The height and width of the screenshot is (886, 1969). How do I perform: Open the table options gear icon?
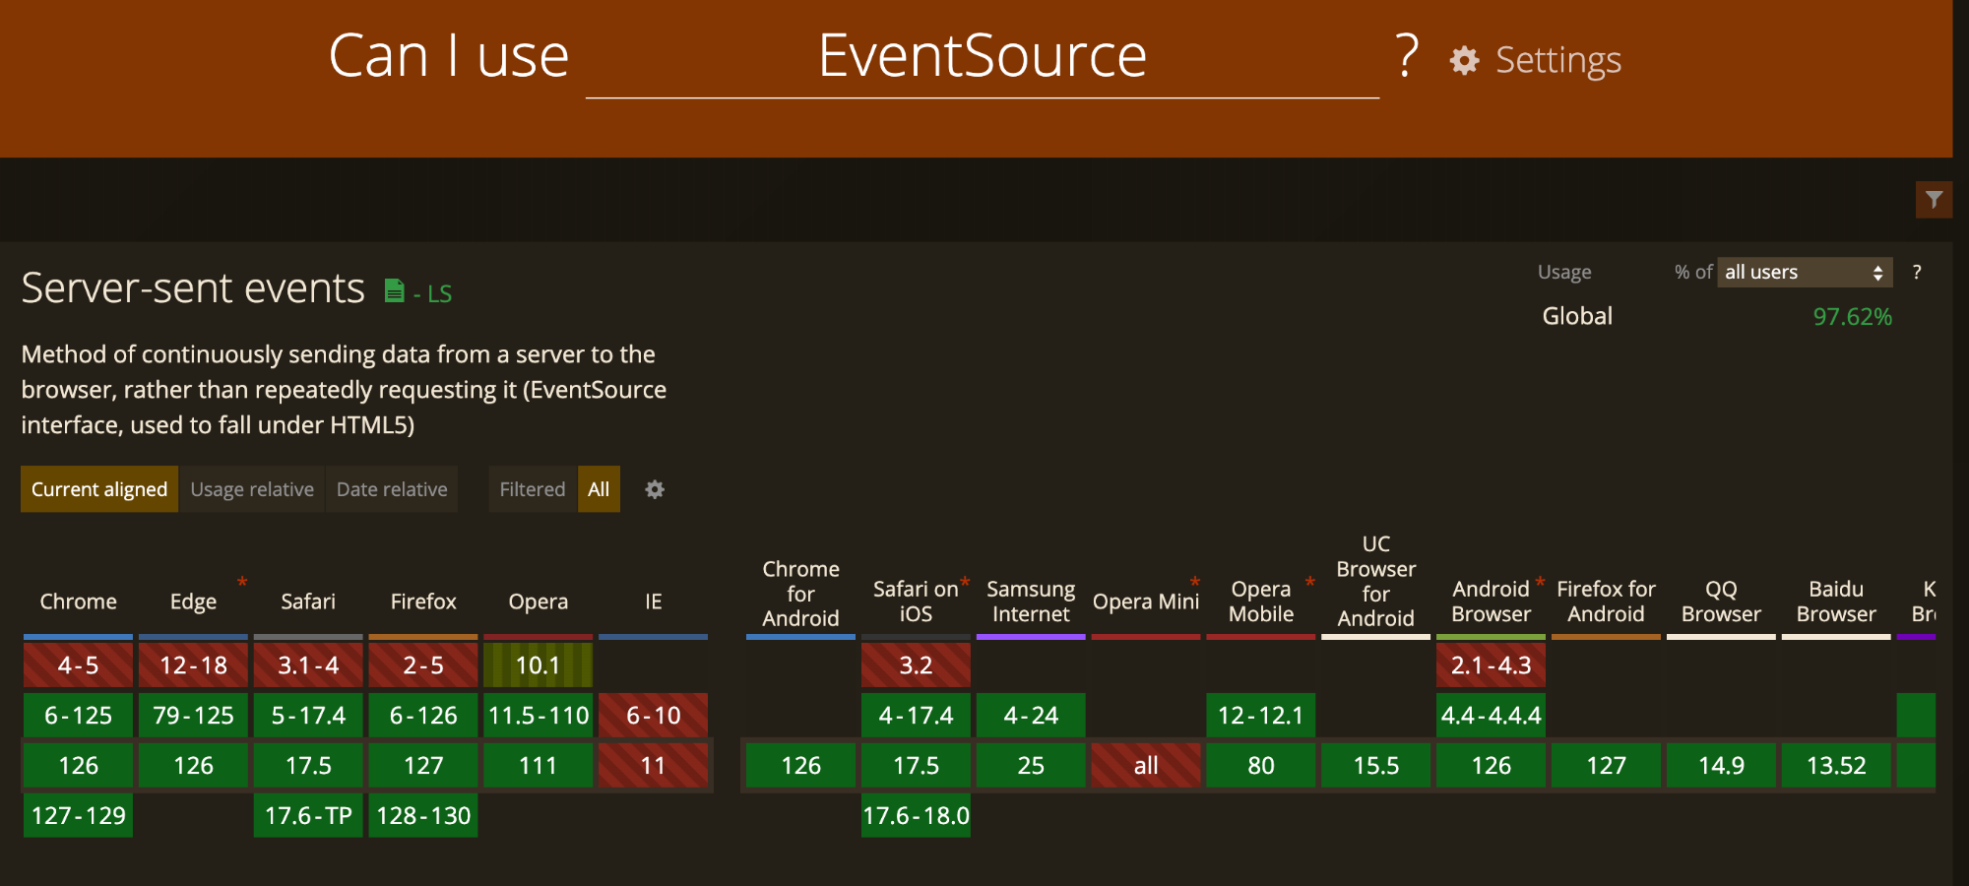(655, 489)
